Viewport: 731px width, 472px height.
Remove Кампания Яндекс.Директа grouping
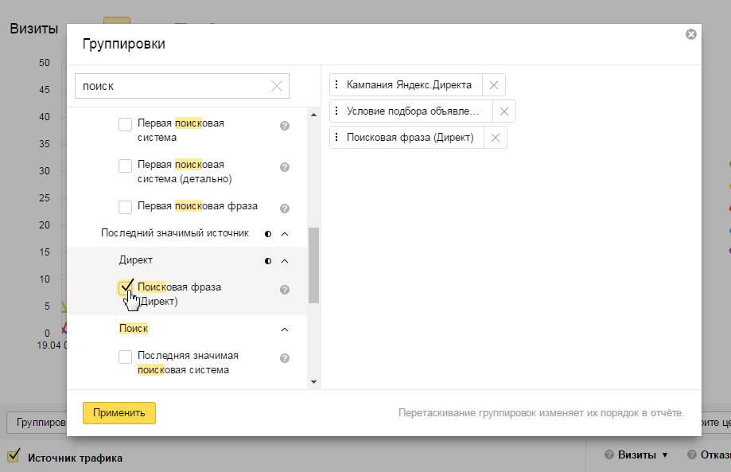[494, 85]
